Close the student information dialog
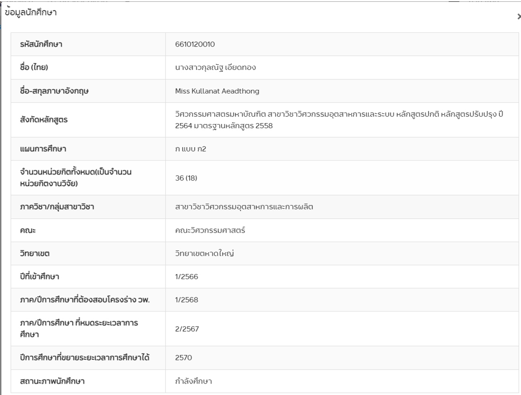The width and height of the screenshot is (521, 395). 518,16
